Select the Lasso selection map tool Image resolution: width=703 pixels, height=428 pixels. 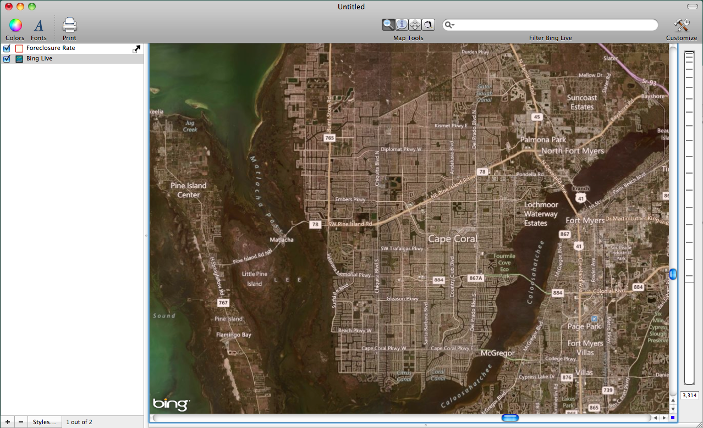429,25
